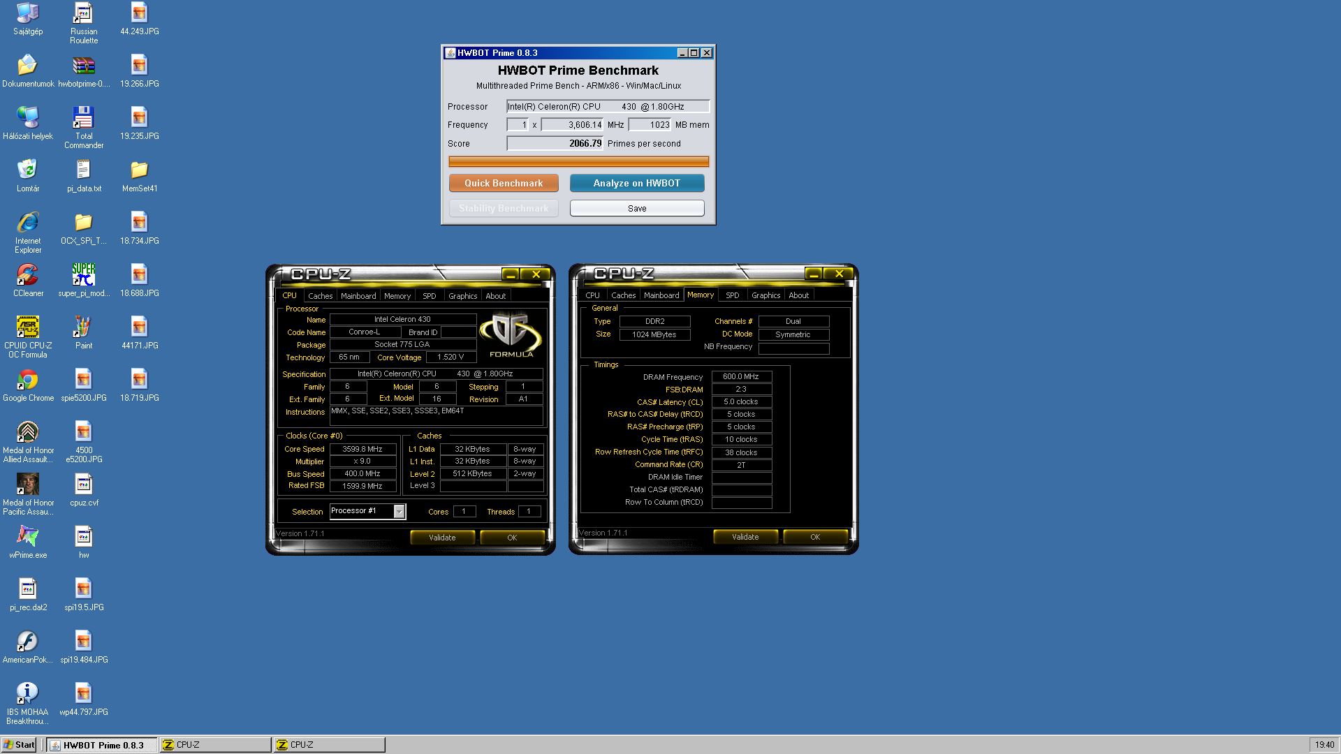
Task: Open the Hálózati helyek icon
Action: tap(28, 124)
